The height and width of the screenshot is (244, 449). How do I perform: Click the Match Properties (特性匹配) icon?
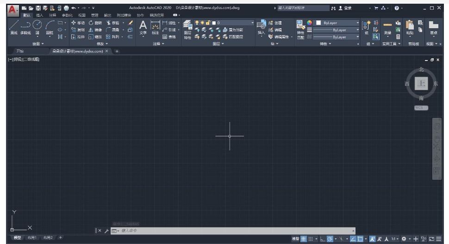tap(300, 28)
